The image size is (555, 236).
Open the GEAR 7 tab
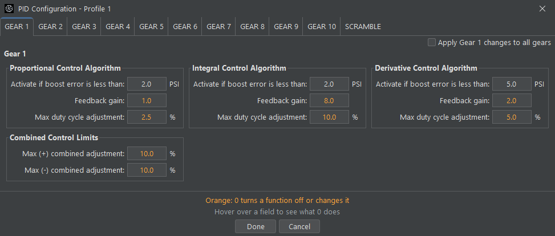(x=218, y=27)
